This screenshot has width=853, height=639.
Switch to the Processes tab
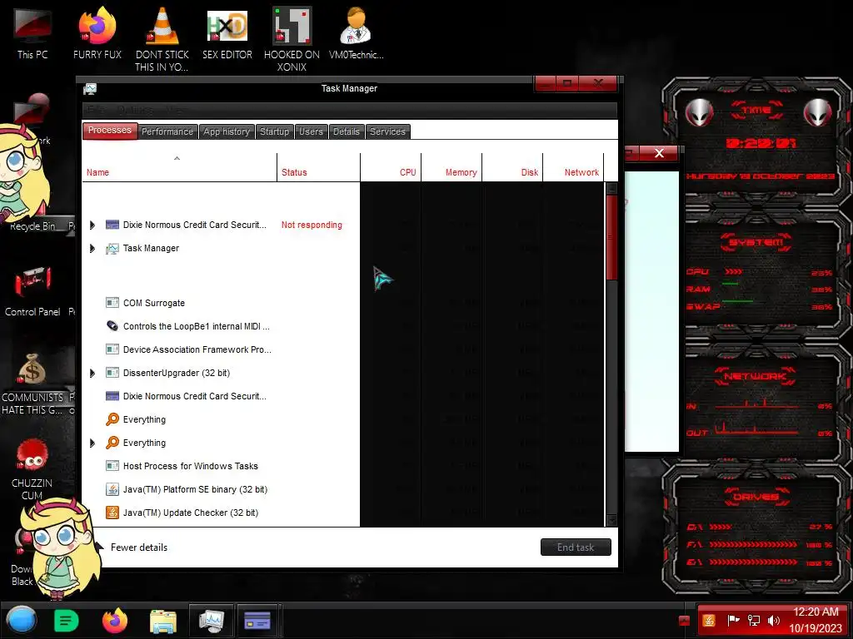tap(110, 131)
